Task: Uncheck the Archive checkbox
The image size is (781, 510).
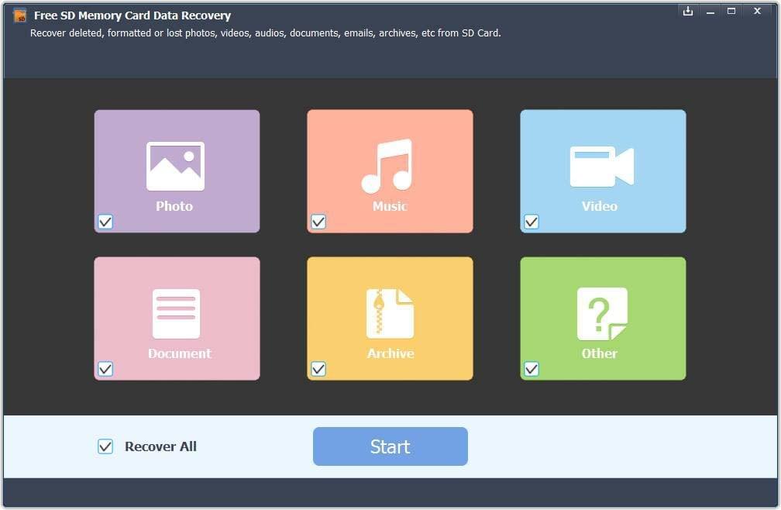Action: coord(318,369)
